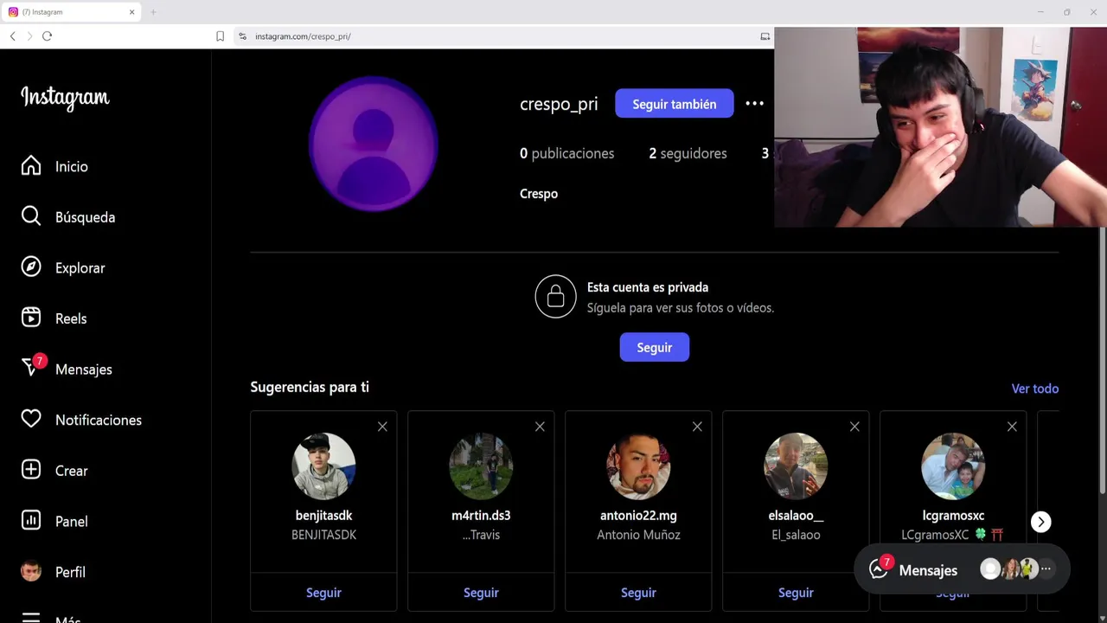Click crespo_pri username heading

(x=559, y=104)
